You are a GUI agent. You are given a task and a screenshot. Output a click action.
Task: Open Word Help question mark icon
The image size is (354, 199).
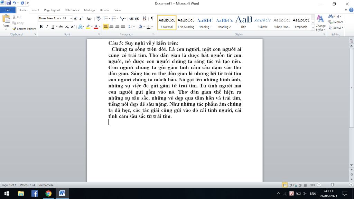[351, 10]
